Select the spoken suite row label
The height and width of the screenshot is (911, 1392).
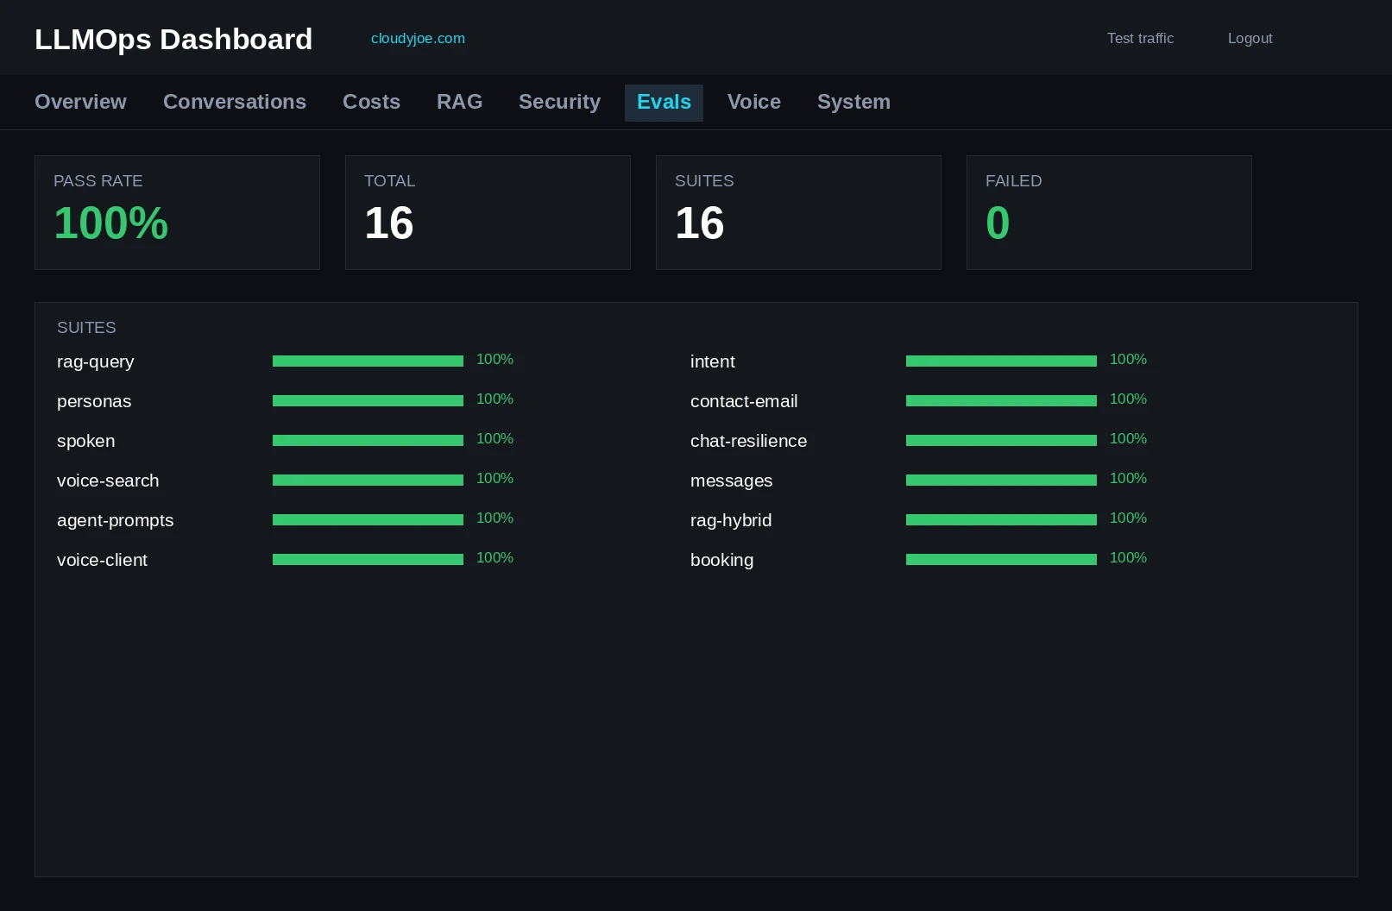[85, 441]
